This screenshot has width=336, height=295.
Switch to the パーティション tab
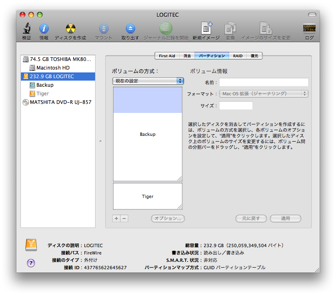[x=212, y=56]
